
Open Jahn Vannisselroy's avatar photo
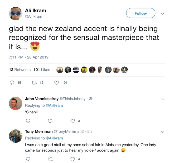(16, 103)
